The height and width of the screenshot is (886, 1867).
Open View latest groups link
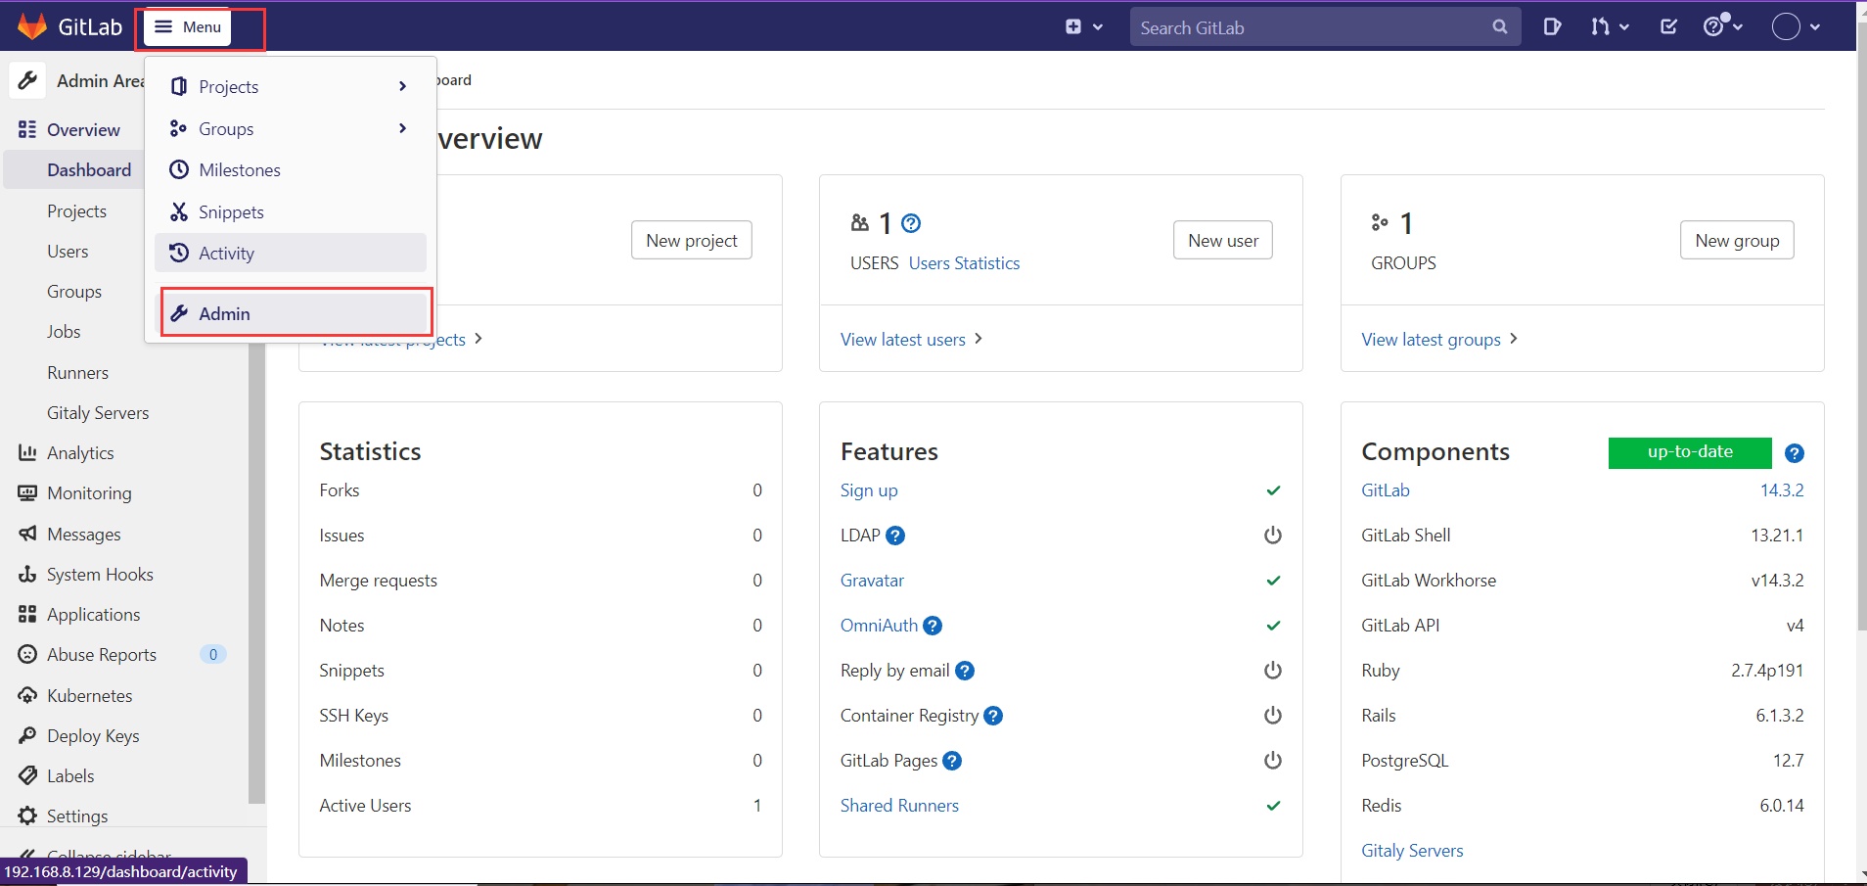pyautogui.click(x=1439, y=339)
